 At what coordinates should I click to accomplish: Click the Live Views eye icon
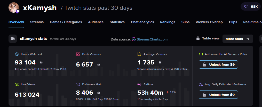17,84
